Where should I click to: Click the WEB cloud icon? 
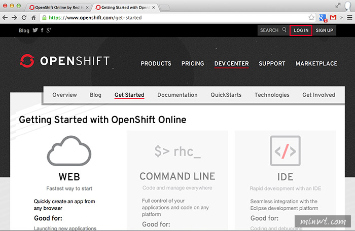[69, 150]
